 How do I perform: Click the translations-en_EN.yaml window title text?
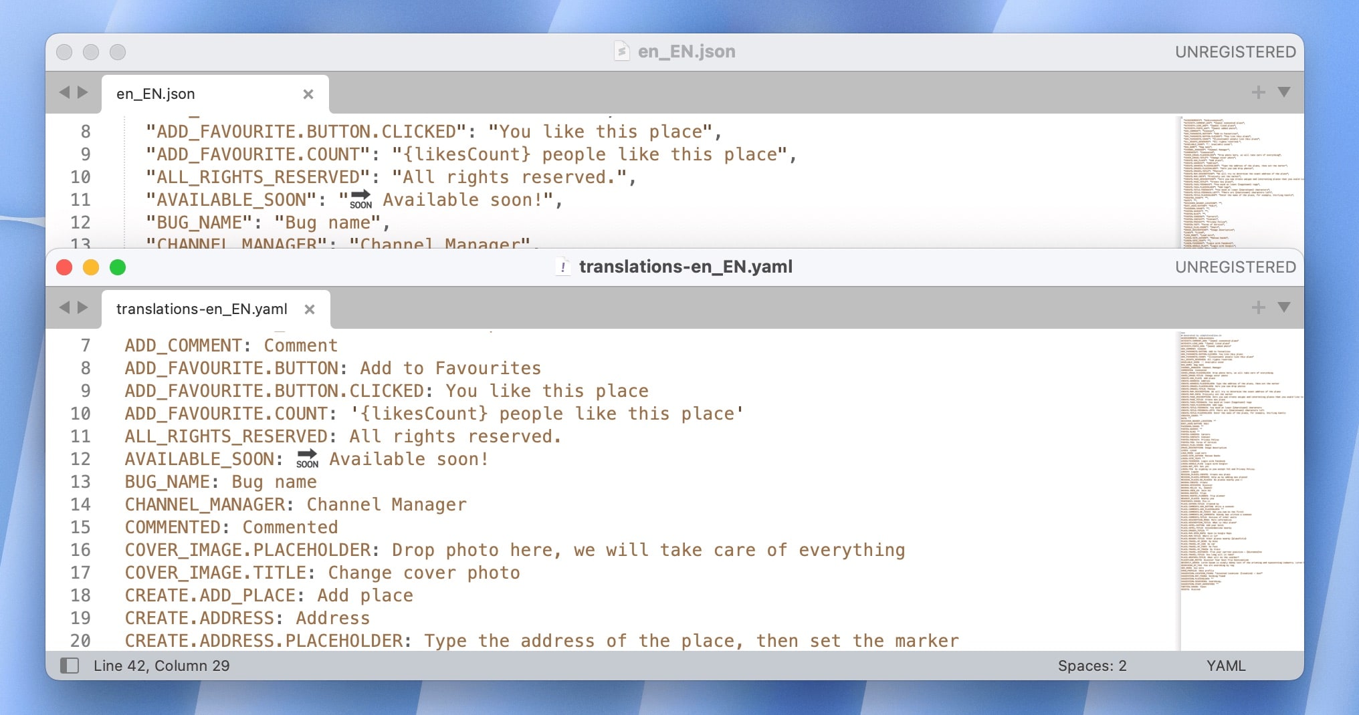coord(686,267)
